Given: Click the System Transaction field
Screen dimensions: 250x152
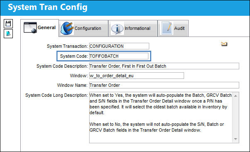Looking at the screenshot, I should (x=119, y=46).
